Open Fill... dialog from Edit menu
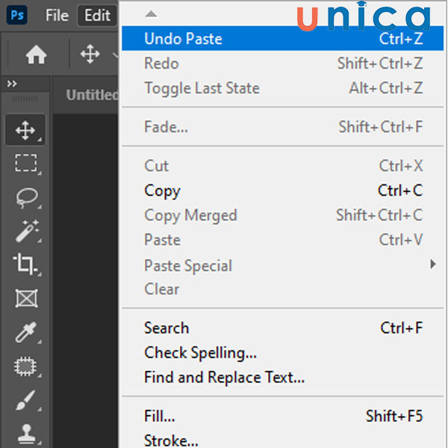Image resolution: width=448 pixels, height=448 pixels. click(x=160, y=415)
